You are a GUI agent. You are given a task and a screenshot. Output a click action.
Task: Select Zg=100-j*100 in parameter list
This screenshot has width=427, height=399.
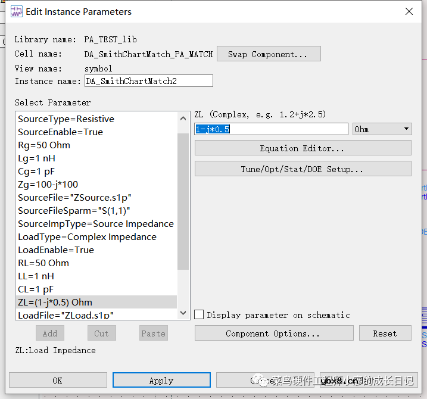48,185
